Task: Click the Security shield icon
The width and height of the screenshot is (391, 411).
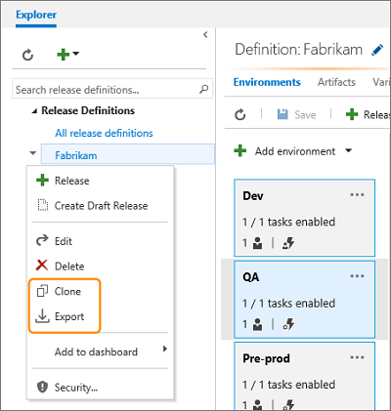Action: [x=42, y=387]
